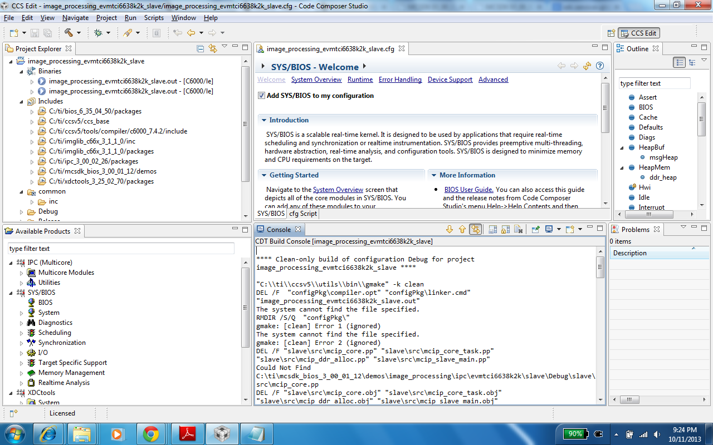Screen dimensions: 713x445
Task: Collapse the HeapBuf node in Outline
Action: [623, 147]
